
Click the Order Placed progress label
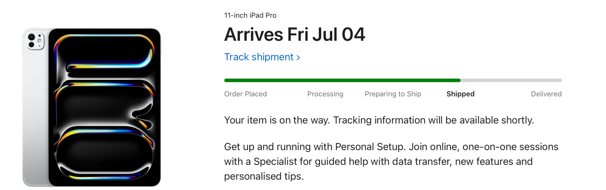pyautogui.click(x=245, y=94)
